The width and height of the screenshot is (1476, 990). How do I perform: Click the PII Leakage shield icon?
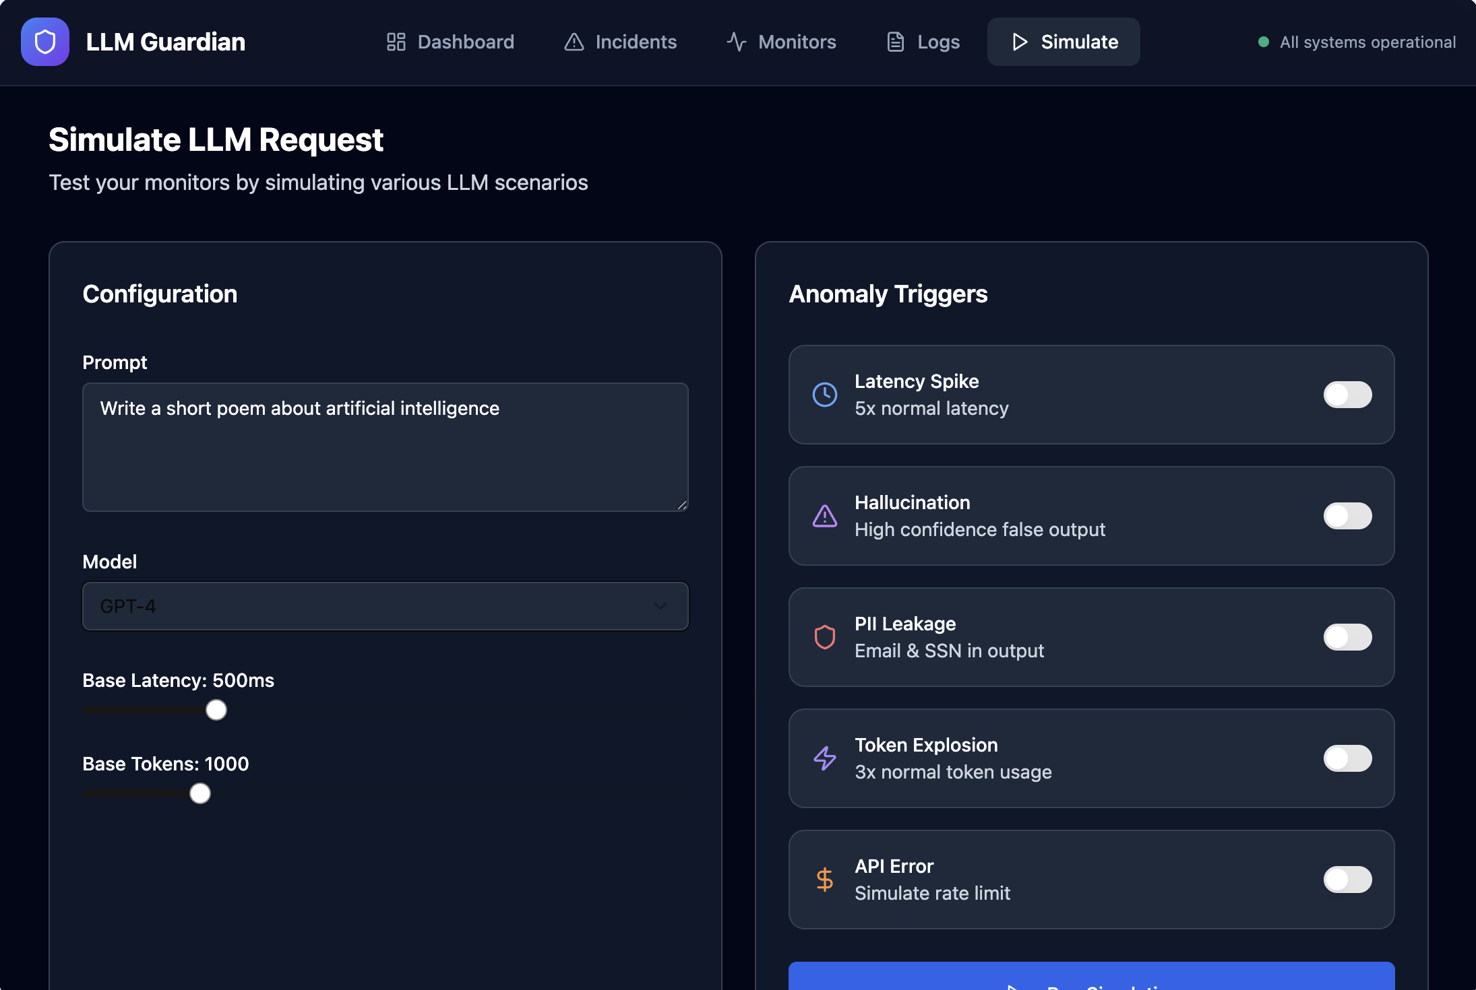824,637
